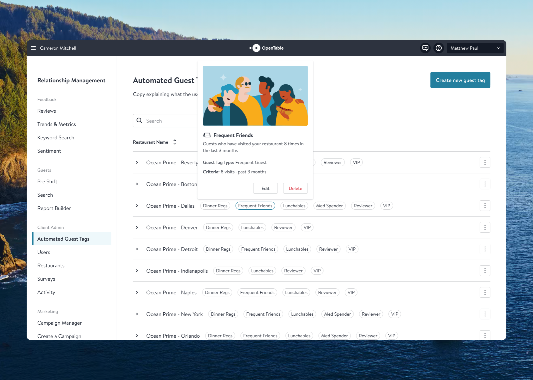
Task: Open Users under Client Admin
Action: (x=44, y=252)
